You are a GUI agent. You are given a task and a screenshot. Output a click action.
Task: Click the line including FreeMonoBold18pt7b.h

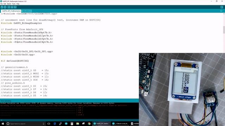tap(27, 39)
